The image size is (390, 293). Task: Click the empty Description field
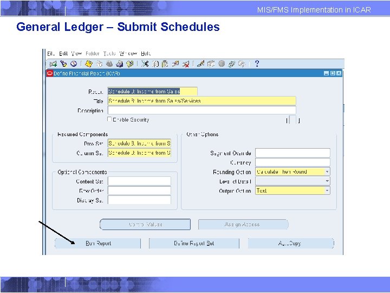coord(201,110)
